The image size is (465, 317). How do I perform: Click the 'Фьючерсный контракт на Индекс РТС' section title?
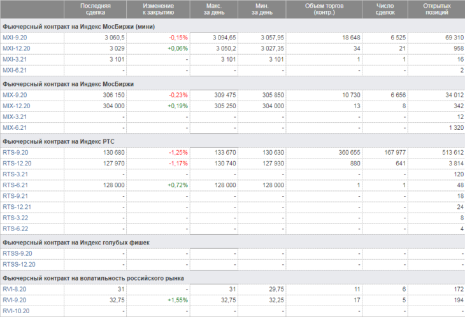click(x=59, y=141)
